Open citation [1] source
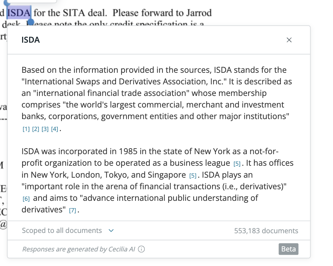 [x=26, y=129]
